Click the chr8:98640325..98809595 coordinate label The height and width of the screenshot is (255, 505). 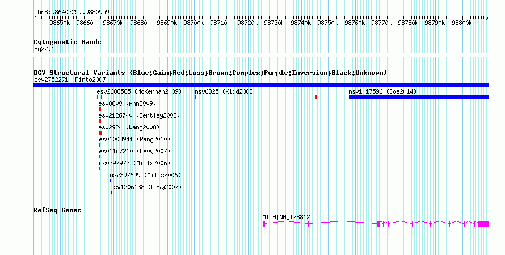coord(73,12)
